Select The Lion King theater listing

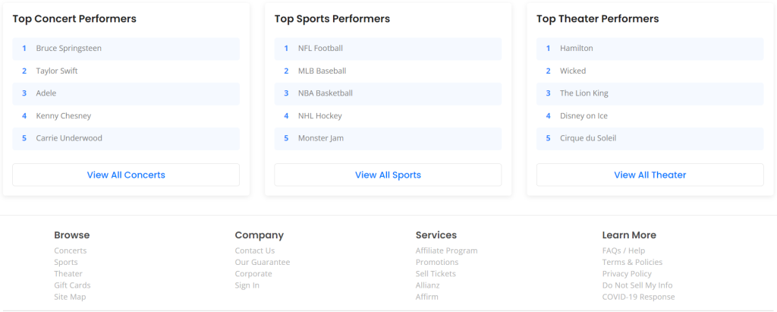tap(584, 93)
